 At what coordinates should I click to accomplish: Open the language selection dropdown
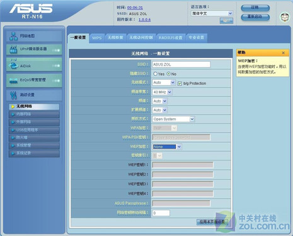click(212, 13)
